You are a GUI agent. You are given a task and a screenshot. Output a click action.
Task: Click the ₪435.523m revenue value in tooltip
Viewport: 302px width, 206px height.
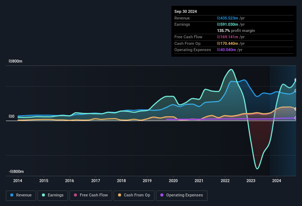[x=227, y=18]
